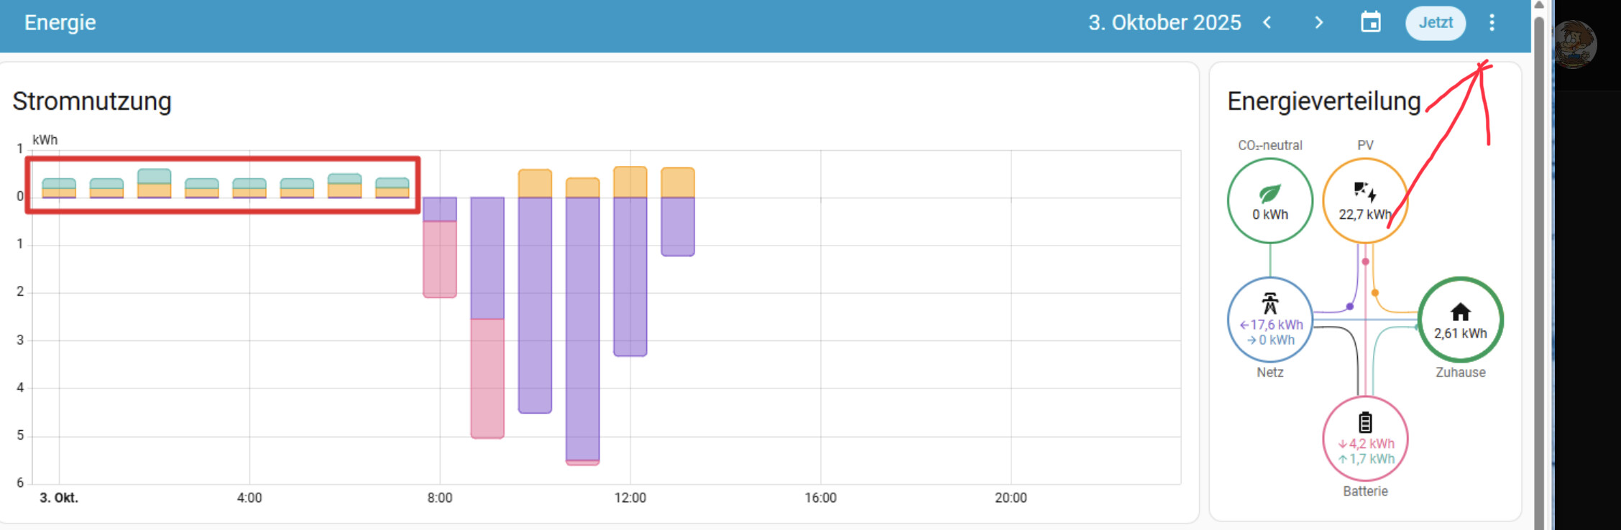Viewport: 1621px width, 530px height.
Task: Click the Zuhause house icon
Action: tap(1460, 312)
